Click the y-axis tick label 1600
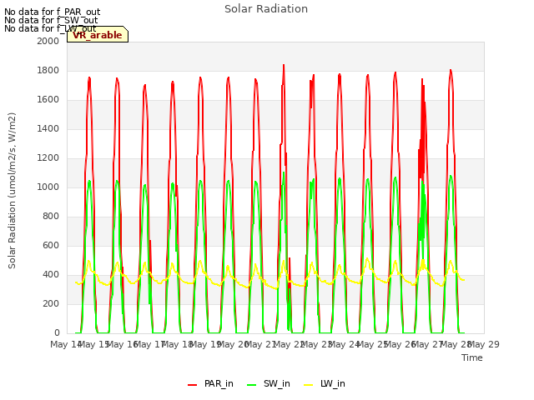This screenshot has height=400, width=534. coord(48,100)
